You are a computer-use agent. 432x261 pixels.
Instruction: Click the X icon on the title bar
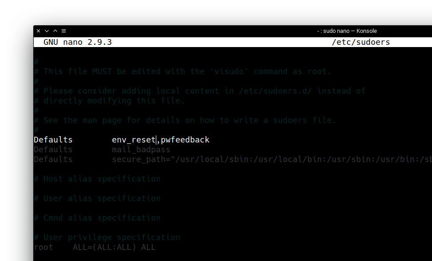(38, 31)
